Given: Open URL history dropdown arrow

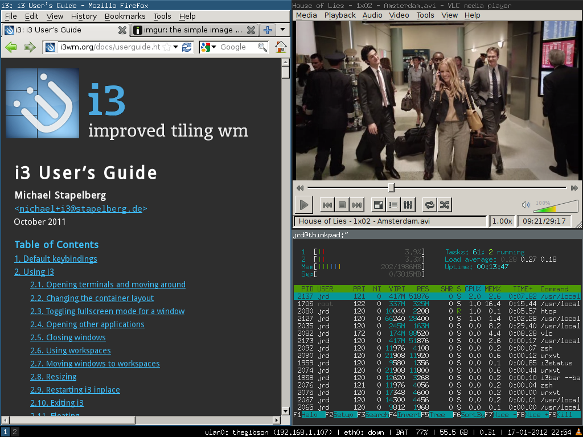Looking at the screenshot, I should pos(175,47).
